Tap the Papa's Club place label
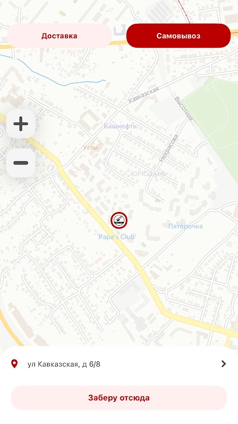Screen dimensions: 238x424 click(116, 237)
